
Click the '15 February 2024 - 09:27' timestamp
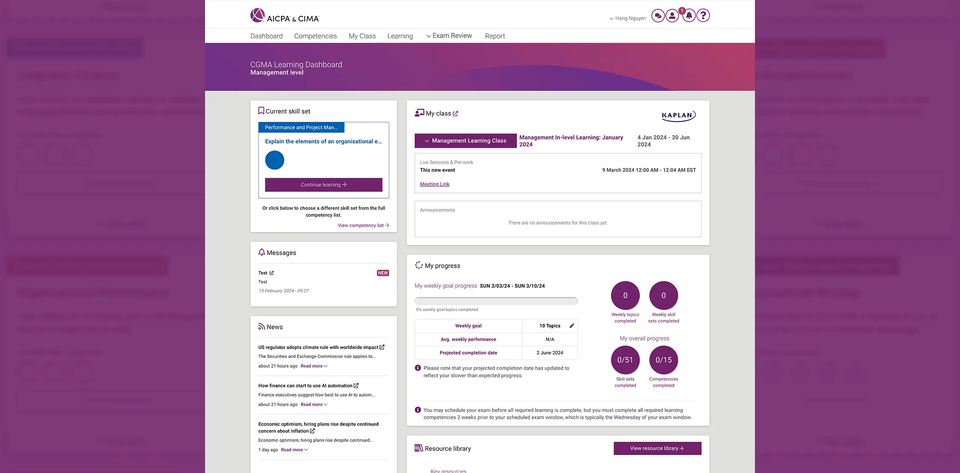(283, 291)
